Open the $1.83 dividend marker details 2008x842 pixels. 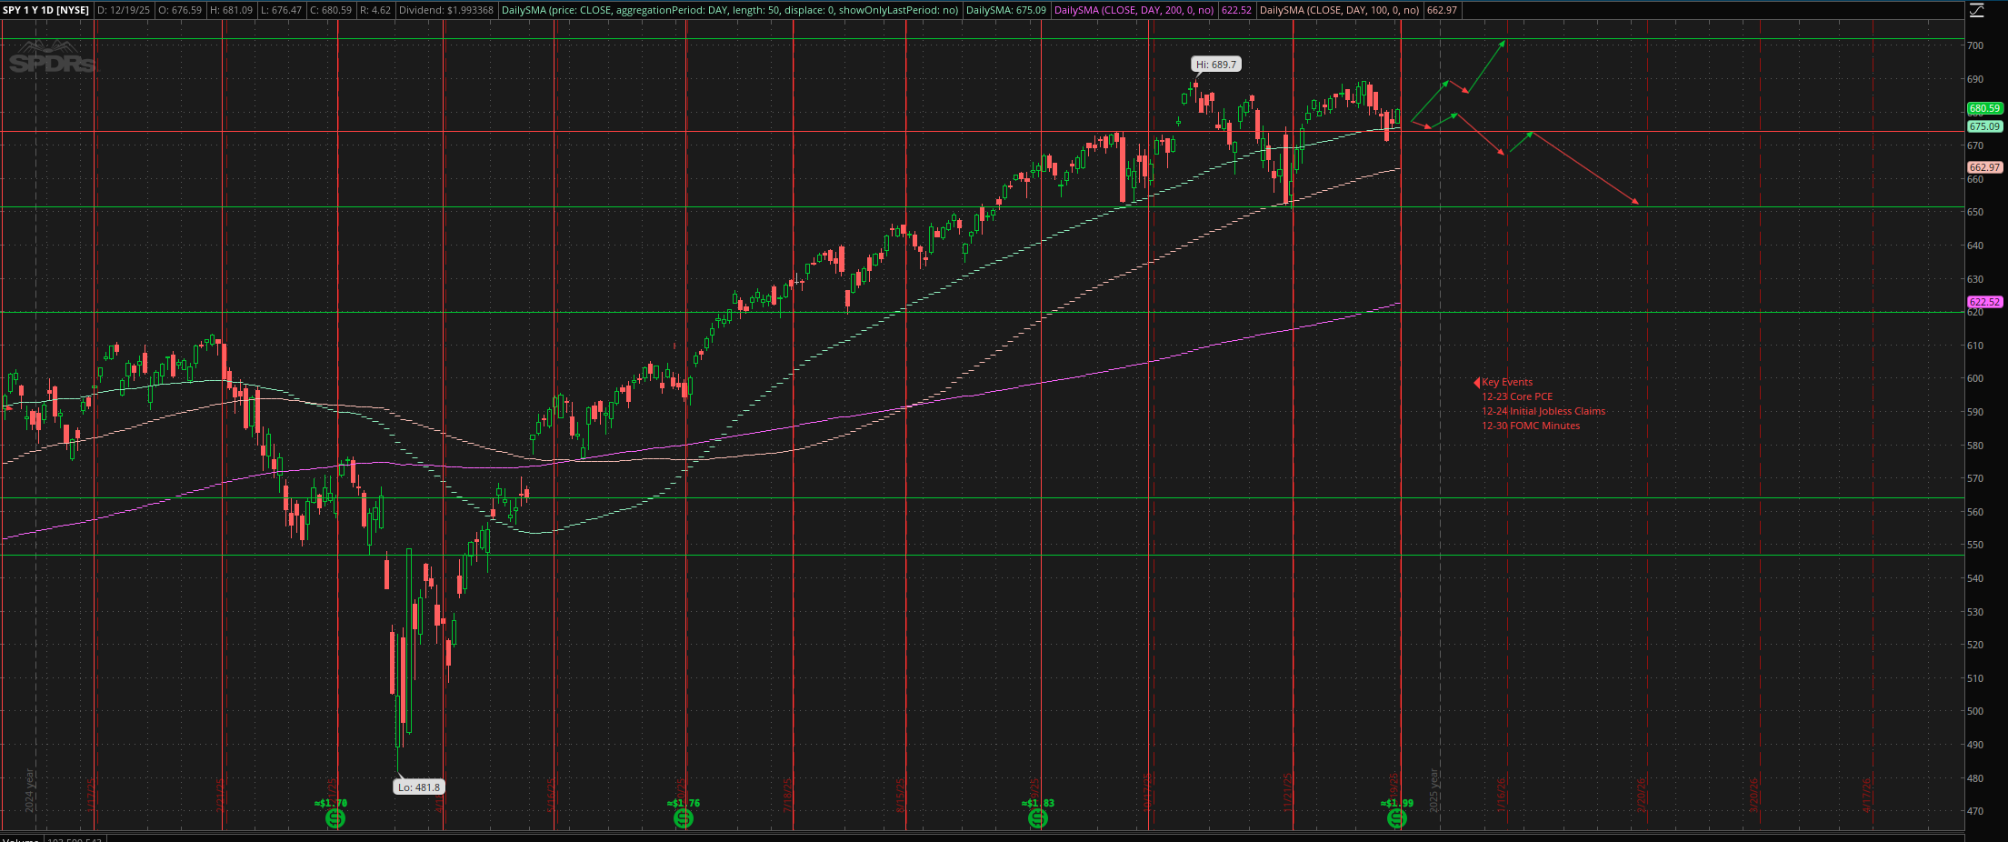click(x=1039, y=818)
